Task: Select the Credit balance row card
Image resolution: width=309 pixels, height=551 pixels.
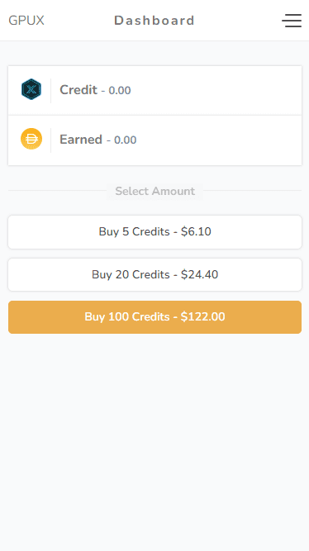Action: 155,90
